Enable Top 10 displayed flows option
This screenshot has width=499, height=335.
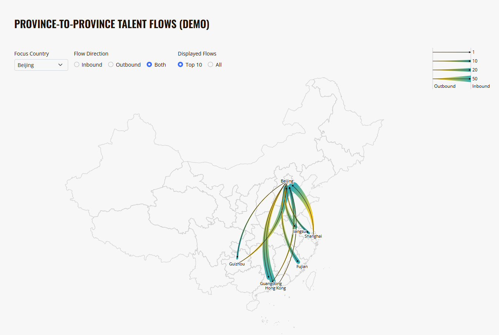(x=180, y=64)
